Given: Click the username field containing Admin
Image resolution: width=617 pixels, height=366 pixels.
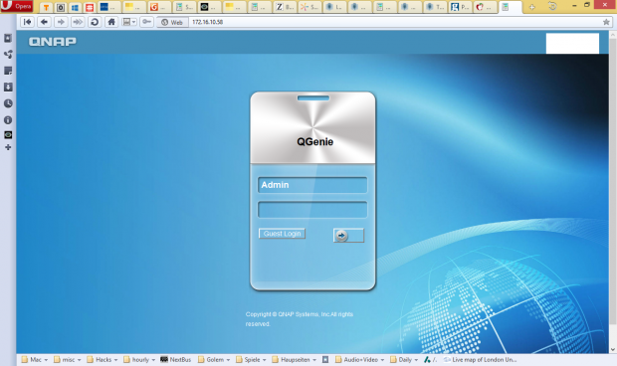Looking at the screenshot, I should tap(312, 185).
